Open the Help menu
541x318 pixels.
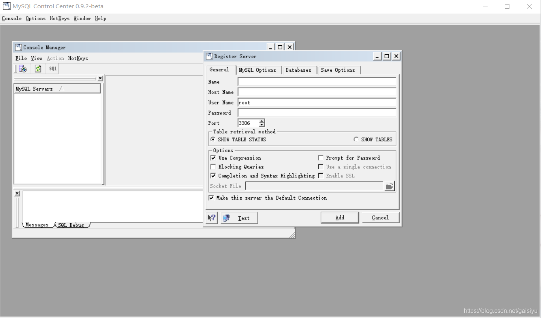point(100,18)
